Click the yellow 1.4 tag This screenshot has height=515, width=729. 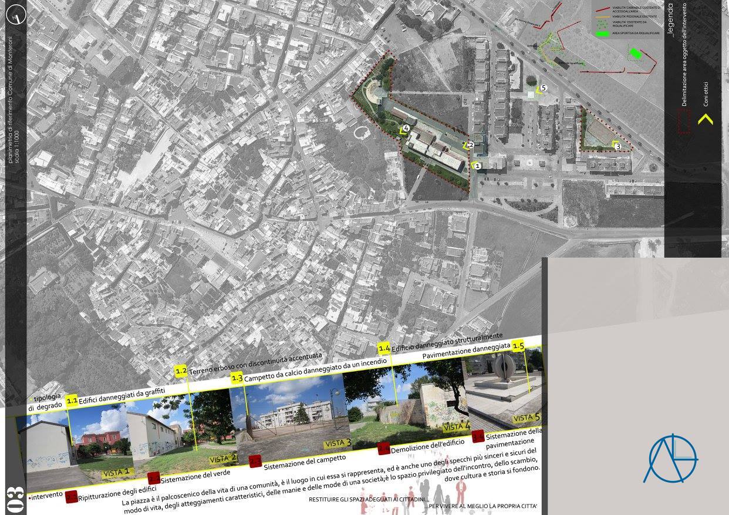(x=384, y=349)
